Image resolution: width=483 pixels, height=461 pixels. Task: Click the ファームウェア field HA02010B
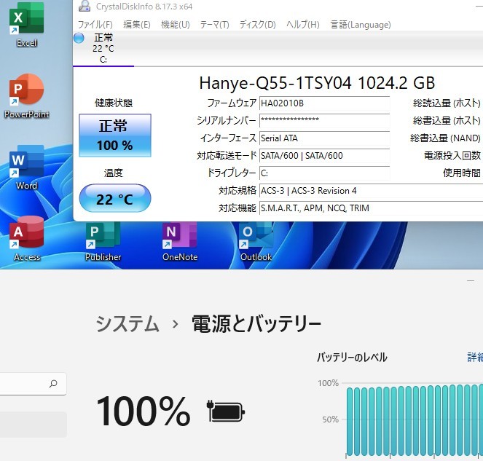coord(325,103)
